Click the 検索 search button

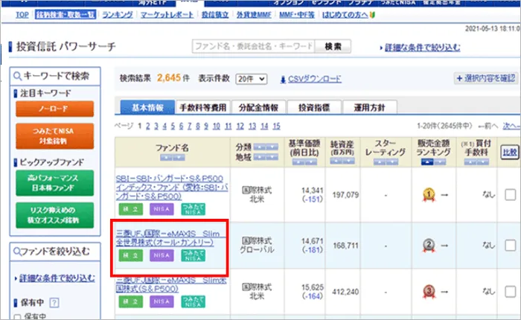pos(333,47)
